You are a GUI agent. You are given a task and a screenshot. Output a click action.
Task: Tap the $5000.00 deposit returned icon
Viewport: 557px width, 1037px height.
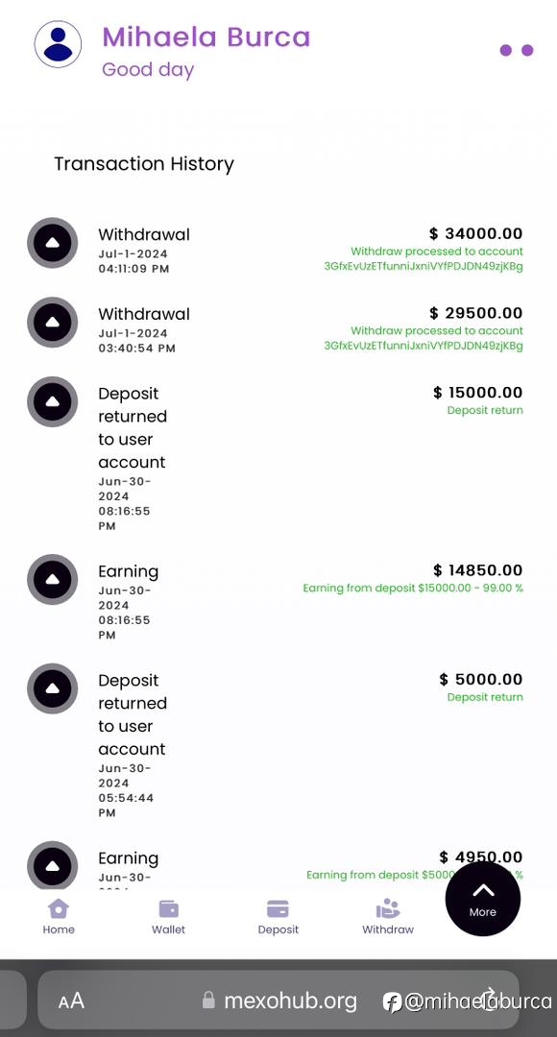tap(52, 688)
